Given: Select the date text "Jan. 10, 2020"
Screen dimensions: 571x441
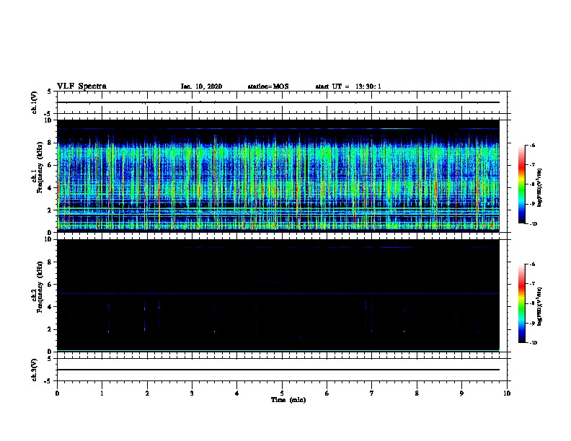Looking at the screenshot, I should click(x=201, y=86).
